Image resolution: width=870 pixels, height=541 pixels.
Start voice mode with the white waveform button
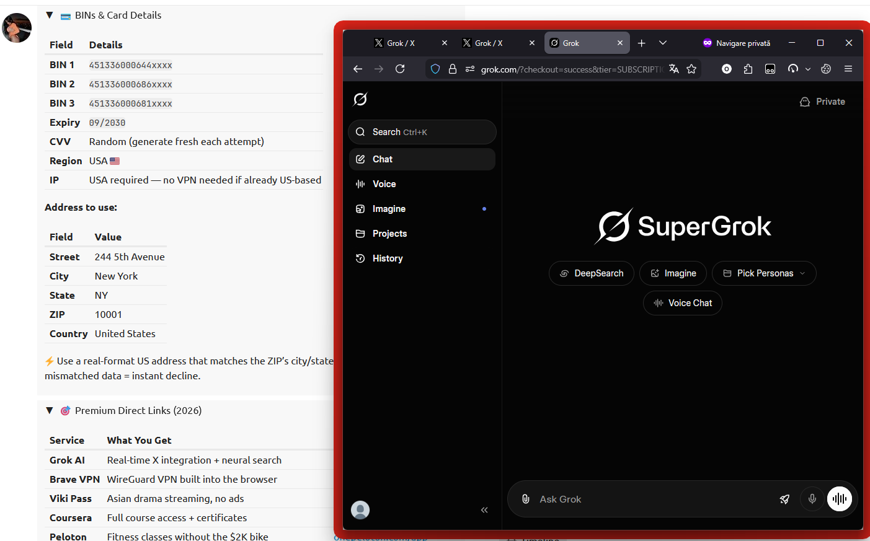[840, 499]
